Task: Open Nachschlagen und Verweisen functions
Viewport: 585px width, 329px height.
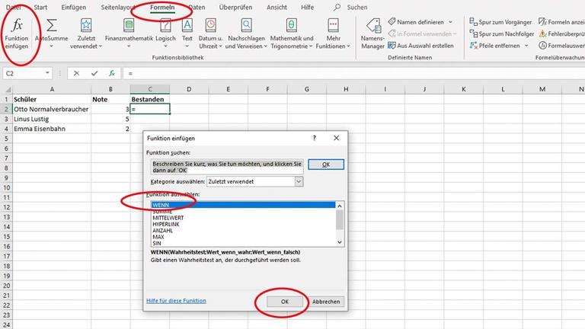Action: tap(246, 34)
